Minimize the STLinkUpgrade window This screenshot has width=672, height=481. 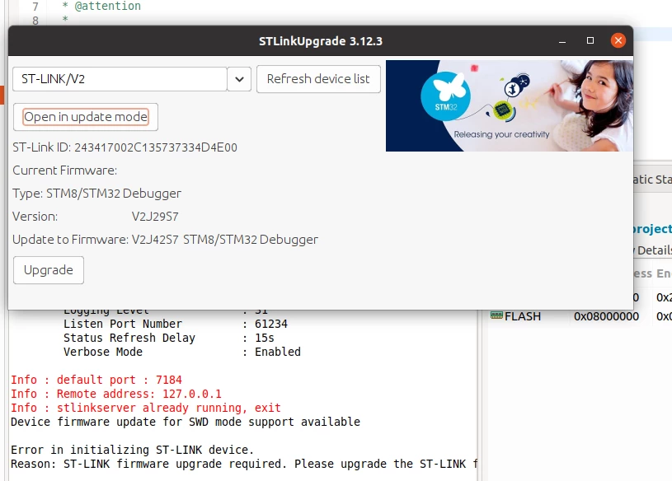[562, 41]
